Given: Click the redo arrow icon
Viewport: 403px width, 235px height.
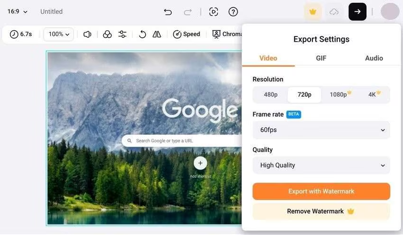Looking at the screenshot, I should [x=188, y=12].
